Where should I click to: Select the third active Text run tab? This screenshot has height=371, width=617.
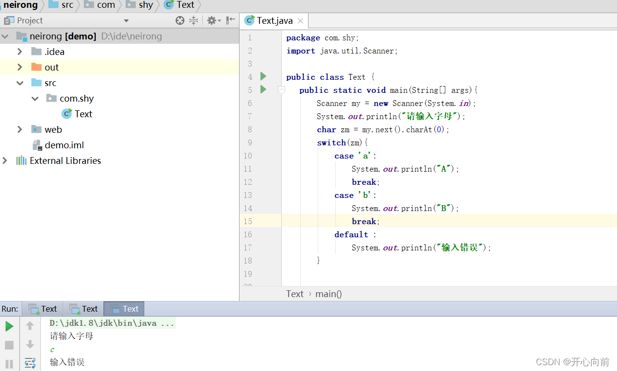coord(124,309)
